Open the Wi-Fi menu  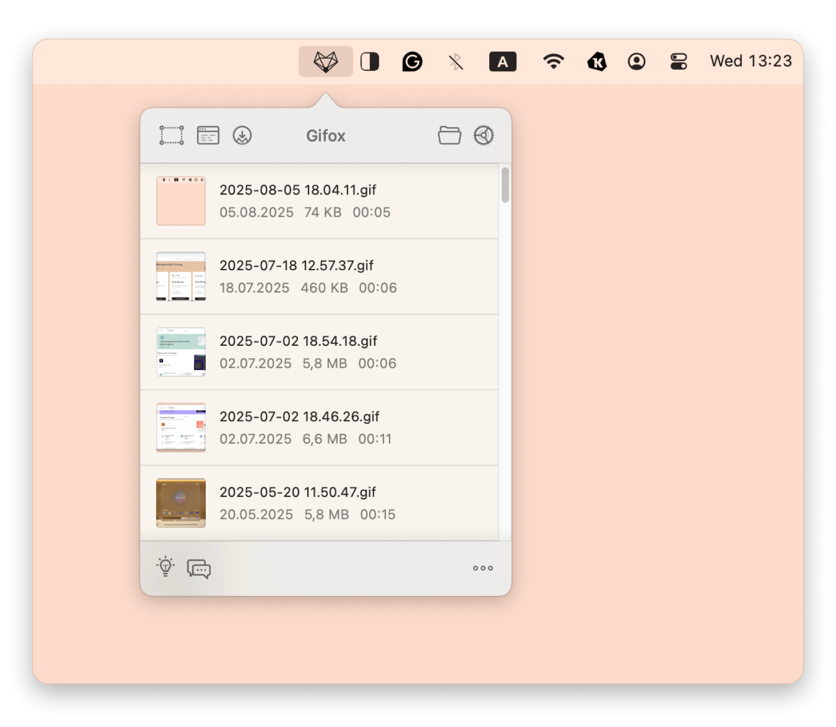(554, 62)
